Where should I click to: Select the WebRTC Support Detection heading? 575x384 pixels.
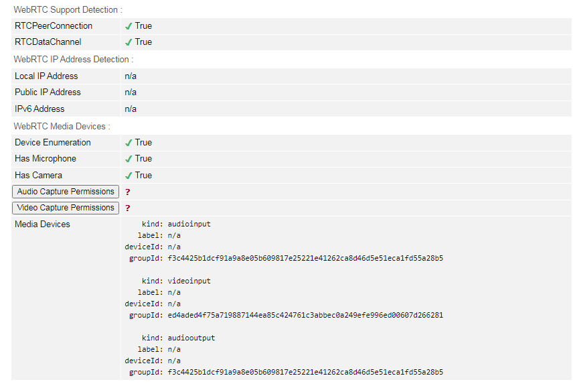click(68, 10)
